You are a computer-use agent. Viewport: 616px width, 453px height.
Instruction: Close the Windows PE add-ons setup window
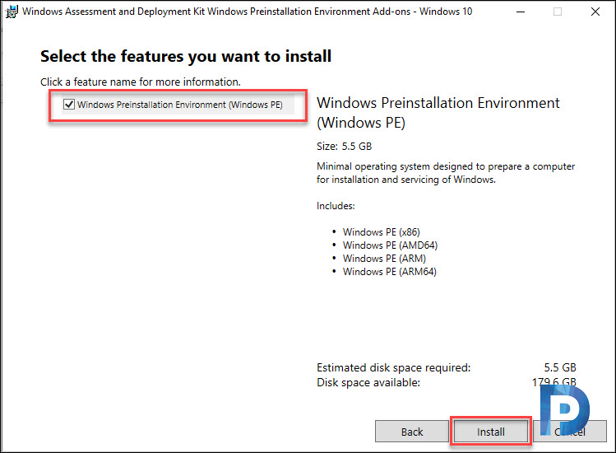[x=595, y=12]
